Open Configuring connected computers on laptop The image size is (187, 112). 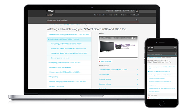click(x=60, y=67)
